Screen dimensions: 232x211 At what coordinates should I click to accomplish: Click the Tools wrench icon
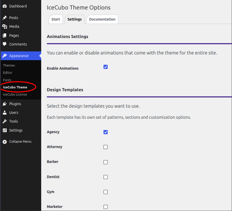5,121
